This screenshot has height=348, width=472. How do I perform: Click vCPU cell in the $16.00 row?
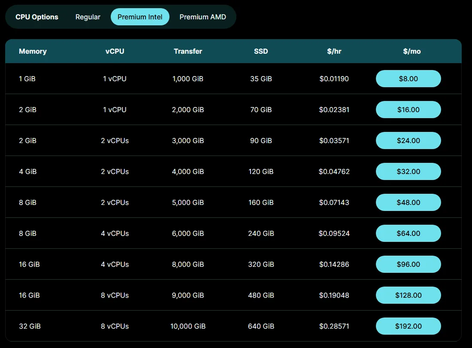point(115,110)
